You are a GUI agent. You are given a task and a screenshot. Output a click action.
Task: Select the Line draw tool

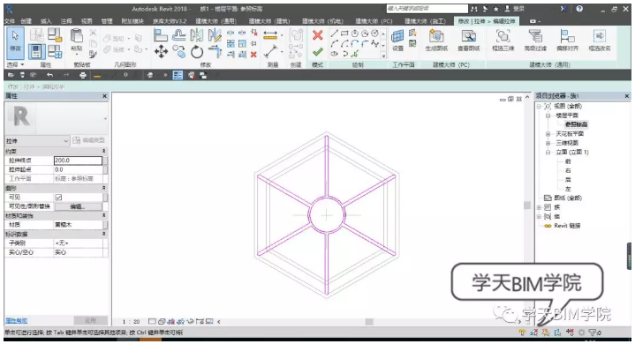pos(334,34)
